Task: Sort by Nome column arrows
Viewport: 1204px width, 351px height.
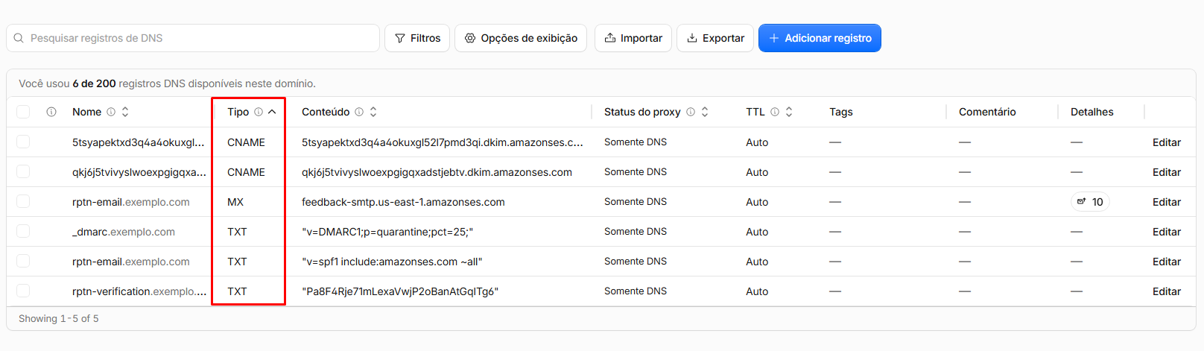Action: 125,112
